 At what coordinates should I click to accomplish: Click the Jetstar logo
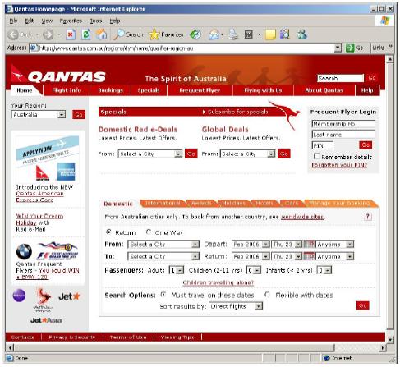[x=69, y=296]
